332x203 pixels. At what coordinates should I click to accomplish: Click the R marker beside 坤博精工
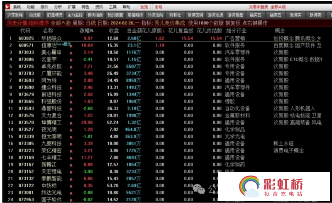[71, 123]
